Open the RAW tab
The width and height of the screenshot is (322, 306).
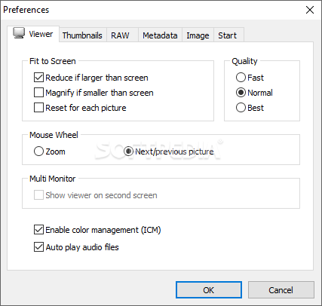[x=120, y=35]
